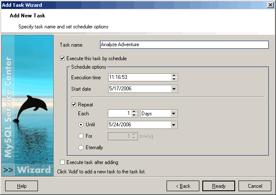
Task: Decrease Execution time with down arrow
Action: point(174,79)
